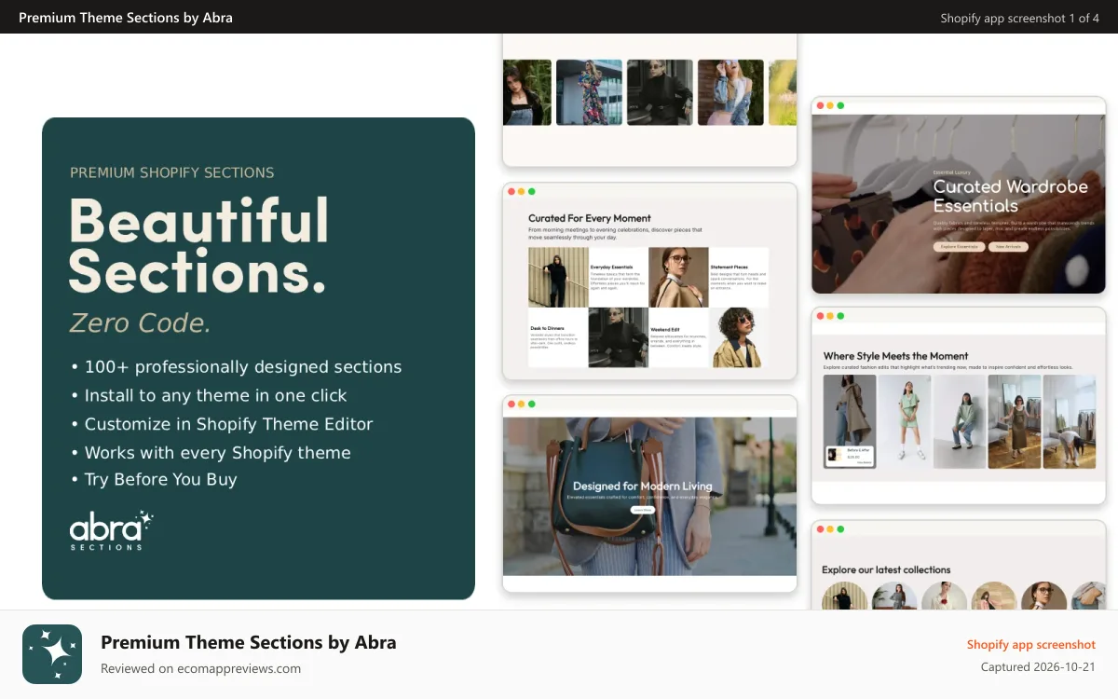The image size is (1118, 699).
Task: Open the orange Shopify app screenshot link
Action: click(1030, 645)
